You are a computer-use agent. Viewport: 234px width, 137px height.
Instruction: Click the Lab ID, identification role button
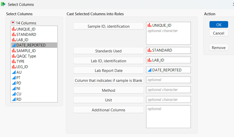109,61
